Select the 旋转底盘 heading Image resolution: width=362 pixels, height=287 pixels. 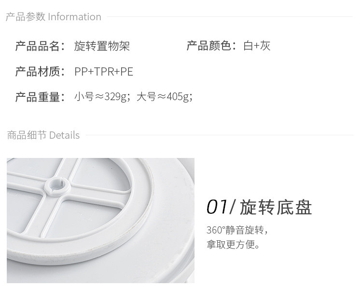[x=276, y=208]
